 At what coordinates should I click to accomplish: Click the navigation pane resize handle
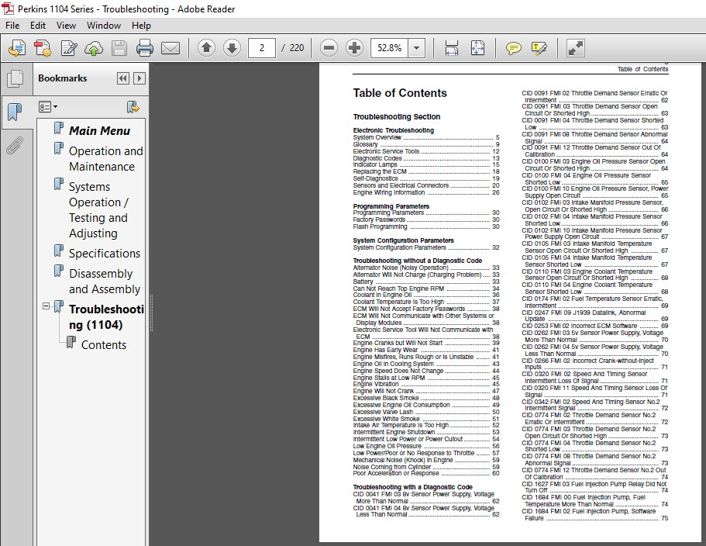(x=151, y=313)
